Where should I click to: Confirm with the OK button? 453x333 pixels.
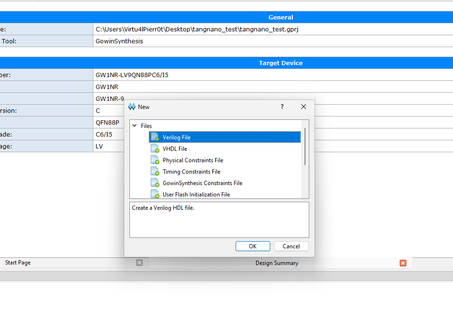(x=253, y=246)
